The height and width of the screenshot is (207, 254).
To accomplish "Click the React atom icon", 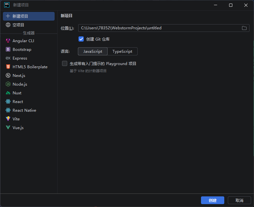I will (8, 101).
